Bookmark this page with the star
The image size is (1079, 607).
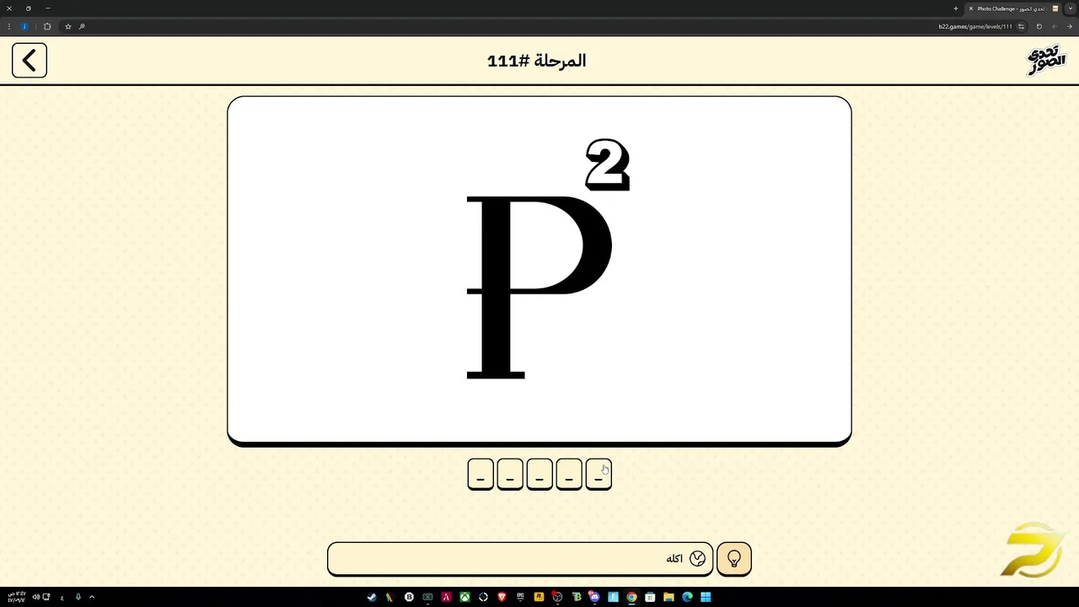68,26
